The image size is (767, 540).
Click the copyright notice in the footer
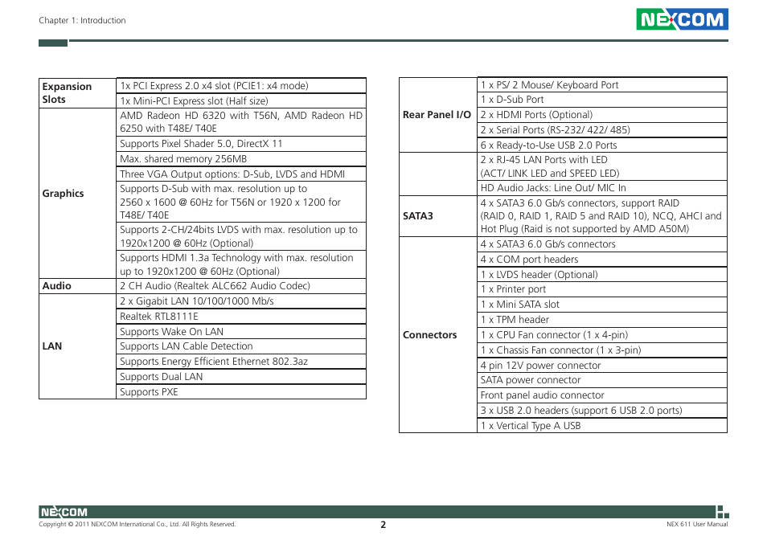click(x=137, y=525)
